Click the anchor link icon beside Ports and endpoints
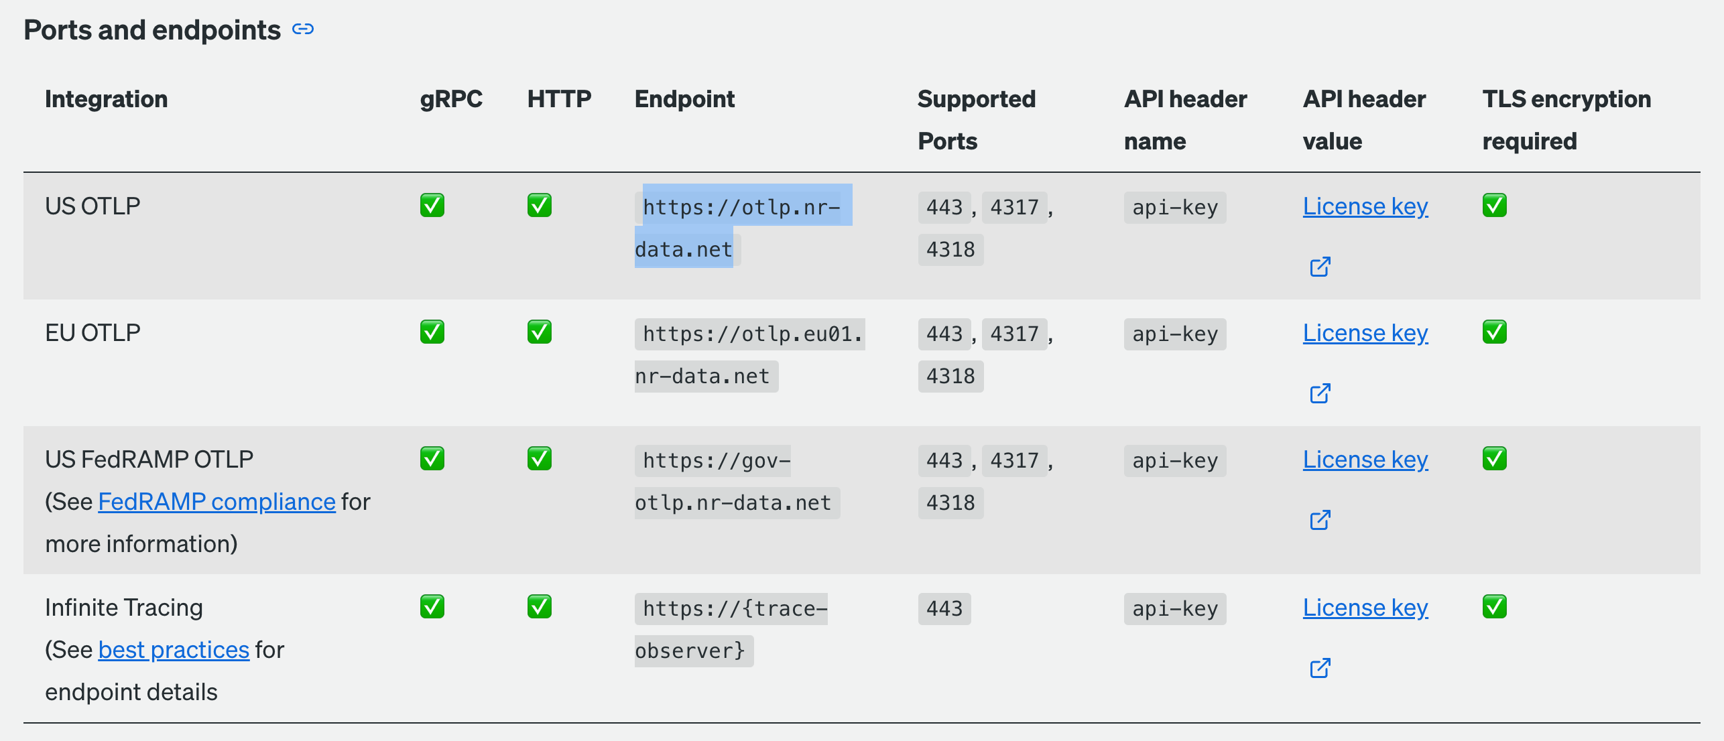The image size is (1724, 741). (303, 29)
